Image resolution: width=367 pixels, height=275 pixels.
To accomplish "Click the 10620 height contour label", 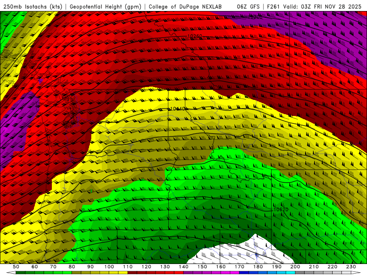I will [x=281, y=209].
